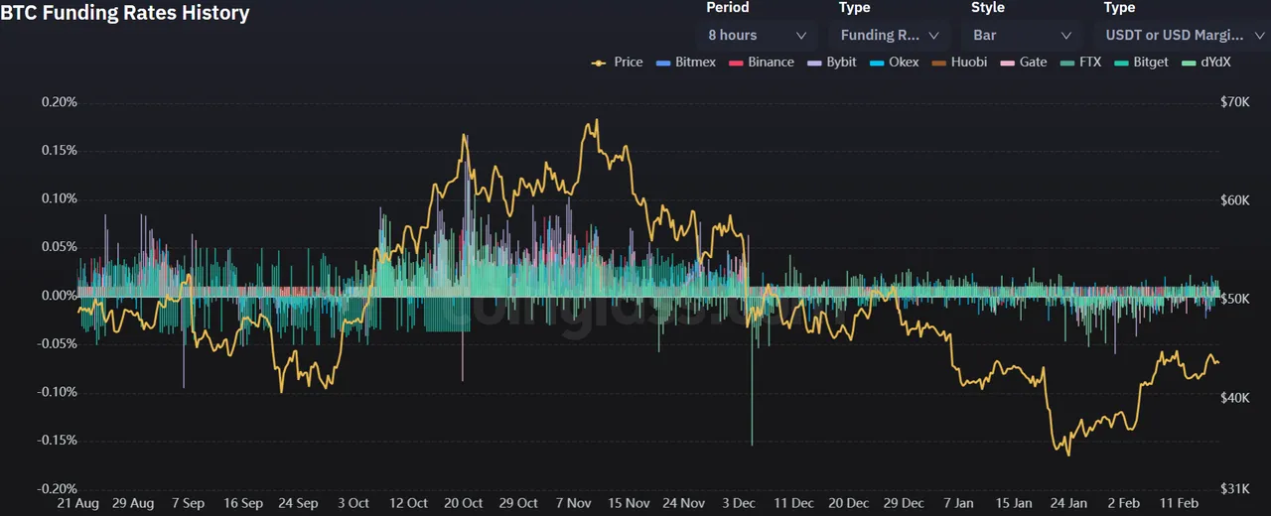Click the -0.05% left axis label
The height and width of the screenshot is (516, 1271).
point(58,343)
